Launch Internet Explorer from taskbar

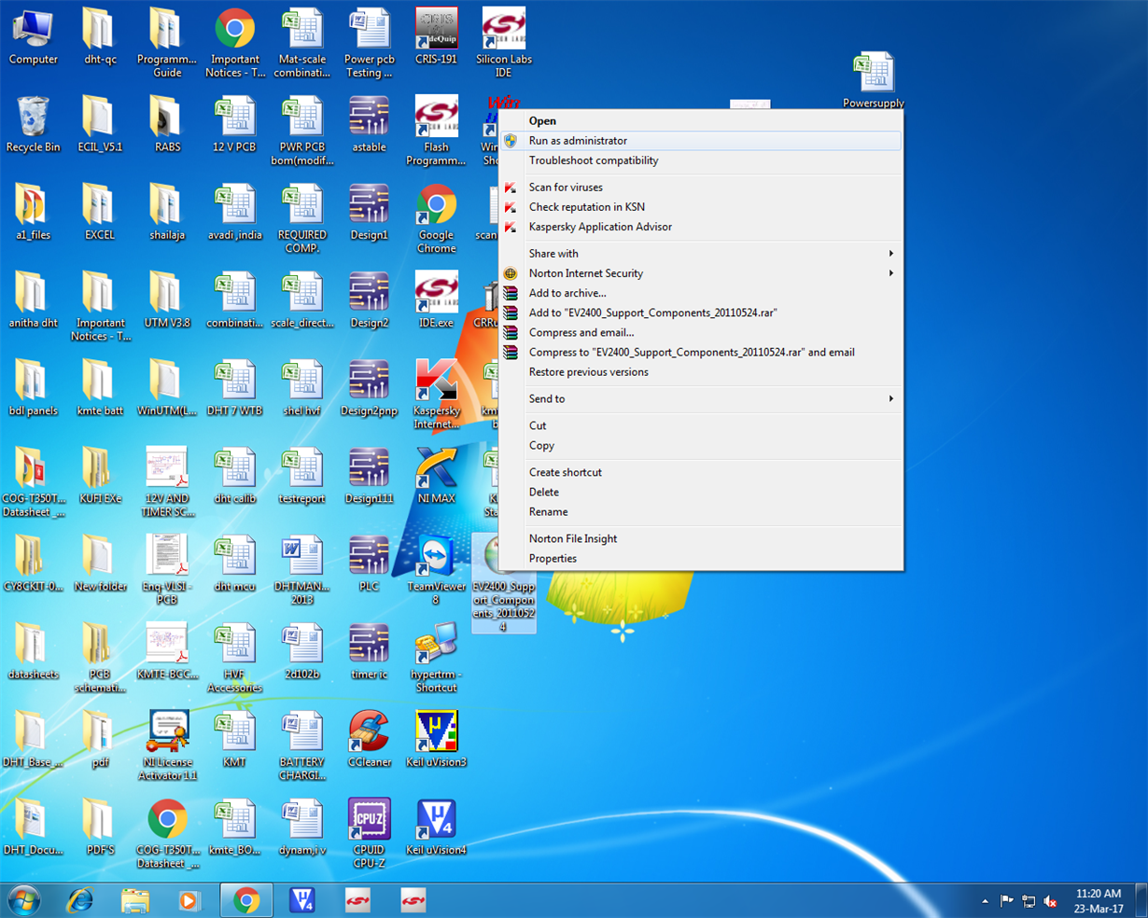tap(80, 900)
